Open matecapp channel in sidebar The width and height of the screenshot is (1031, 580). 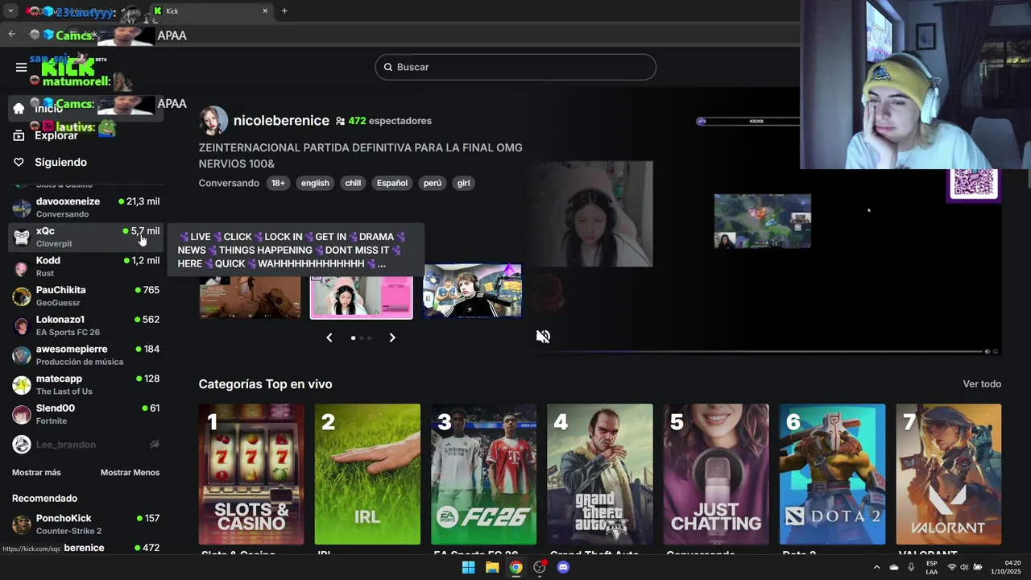point(85,384)
